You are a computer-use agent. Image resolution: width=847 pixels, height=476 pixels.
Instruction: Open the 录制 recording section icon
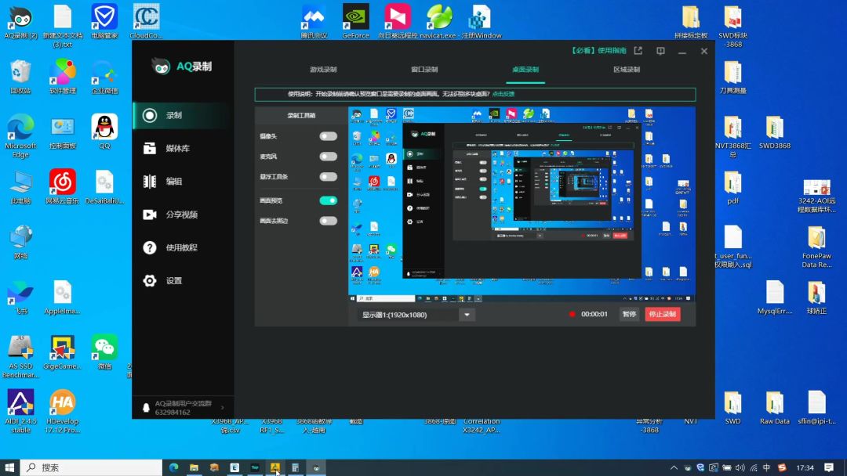pyautogui.click(x=150, y=115)
